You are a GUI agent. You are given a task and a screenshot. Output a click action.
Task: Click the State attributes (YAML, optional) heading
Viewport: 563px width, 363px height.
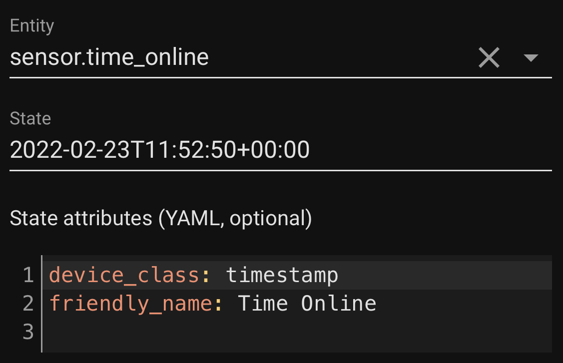[161, 218]
